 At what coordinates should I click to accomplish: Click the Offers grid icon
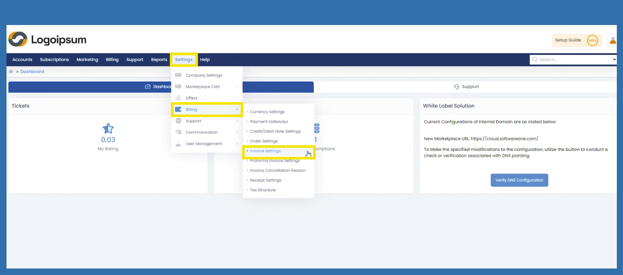click(x=178, y=98)
